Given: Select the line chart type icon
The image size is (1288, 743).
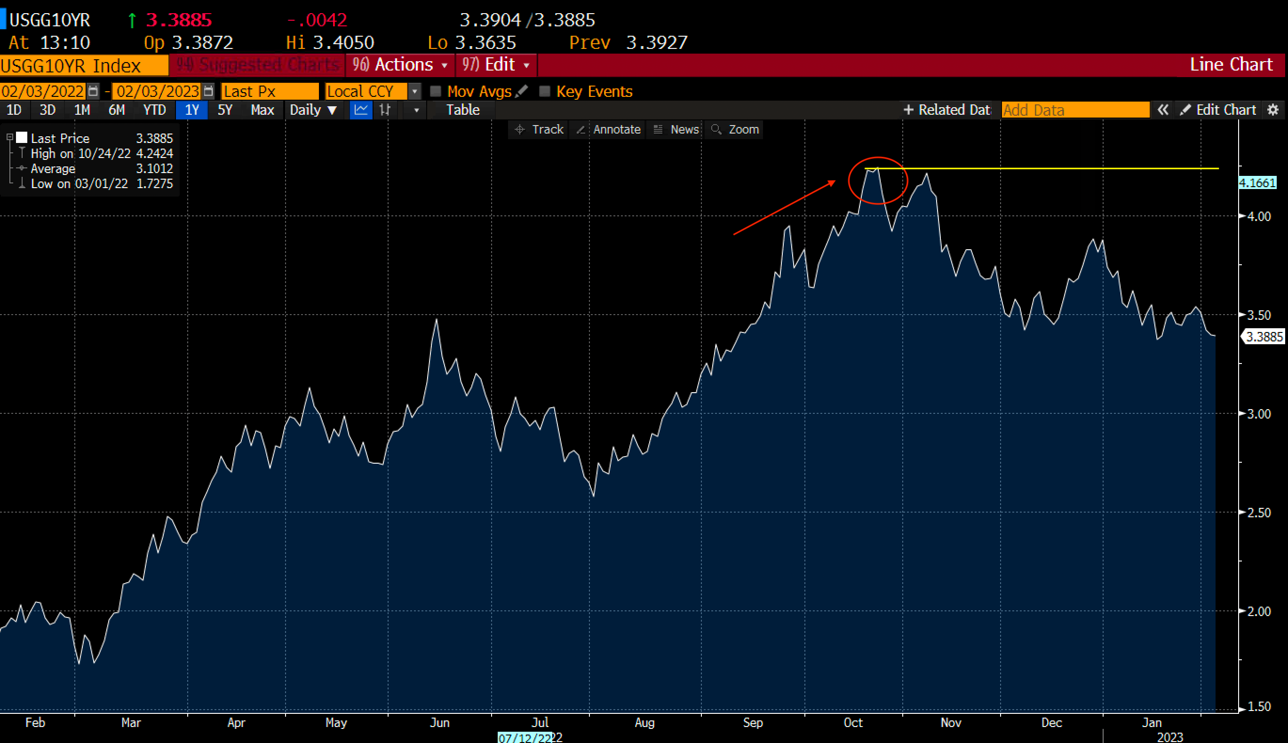Looking at the screenshot, I should click(361, 110).
